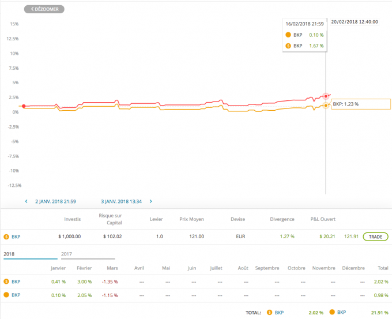Advance date range with right chevron
The height and width of the screenshot is (319, 392).
coord(151,201)
